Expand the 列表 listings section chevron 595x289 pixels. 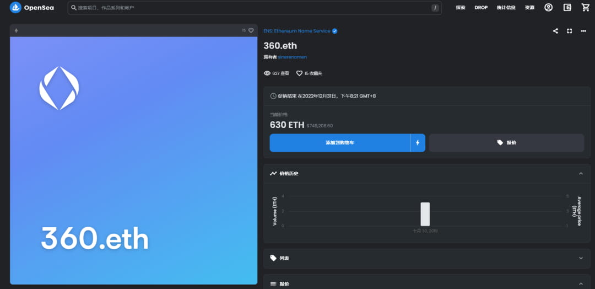pos(581,258)
